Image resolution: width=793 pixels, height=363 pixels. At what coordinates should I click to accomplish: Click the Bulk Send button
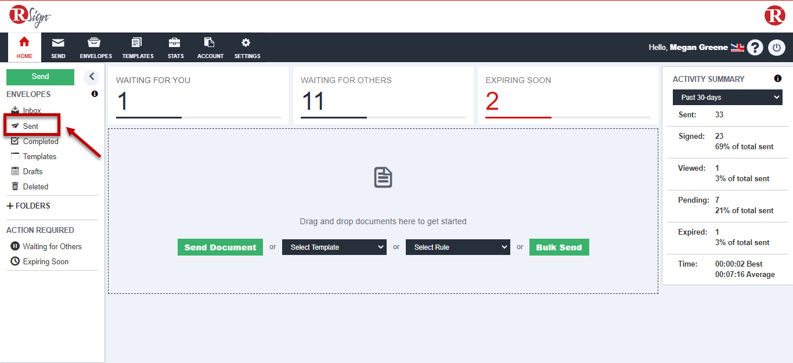coord(559,247)
